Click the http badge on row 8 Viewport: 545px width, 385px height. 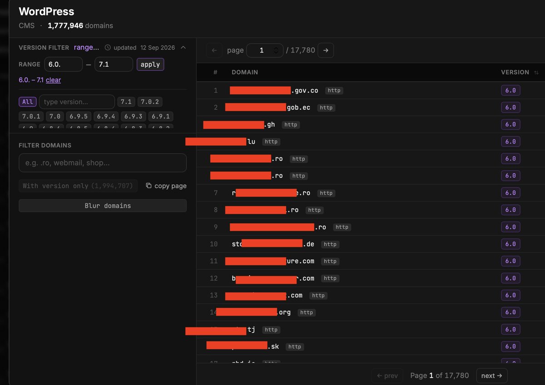coord(314,210)
